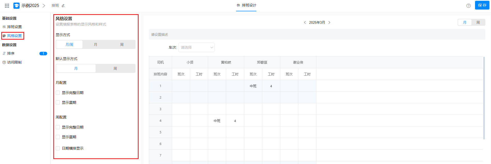Check 显示星期 under 周配置
Screen dimensions: 491x164
pos(58,137)
